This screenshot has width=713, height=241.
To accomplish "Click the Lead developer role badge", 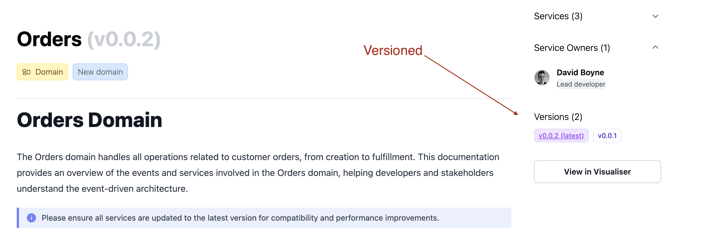I will click(x=581, y=84).
